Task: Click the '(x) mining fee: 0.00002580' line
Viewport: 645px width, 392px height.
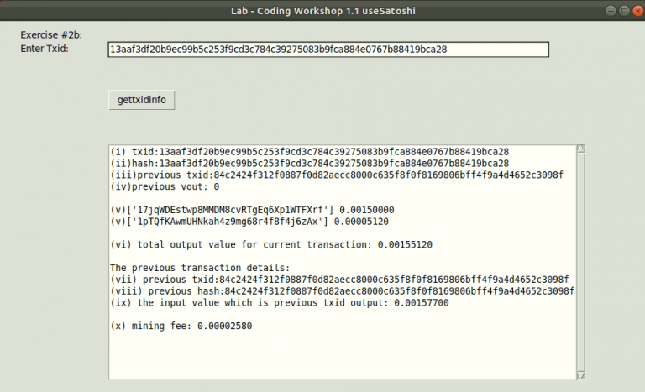Action: pyautogui.click(x=181, y=327)
